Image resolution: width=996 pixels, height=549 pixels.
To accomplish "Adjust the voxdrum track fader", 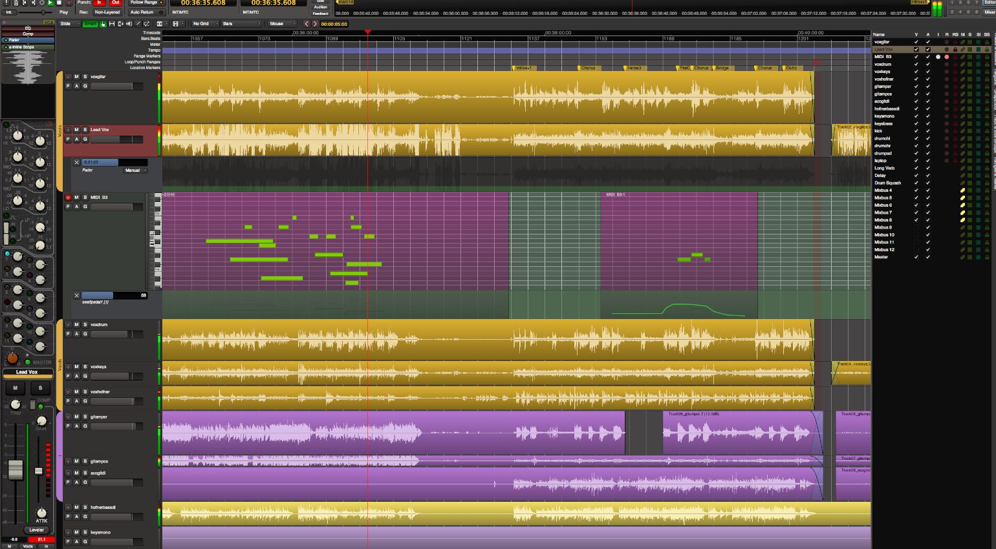I will (x=116, y=335).
